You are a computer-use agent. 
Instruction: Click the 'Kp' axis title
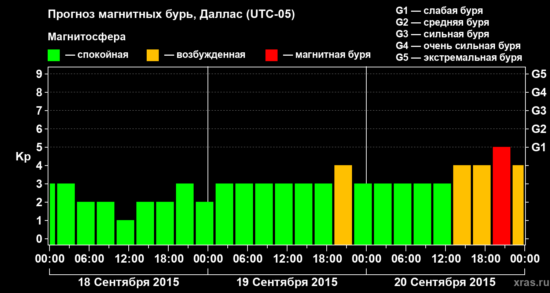pyautogui.click(x=23, y=157)
